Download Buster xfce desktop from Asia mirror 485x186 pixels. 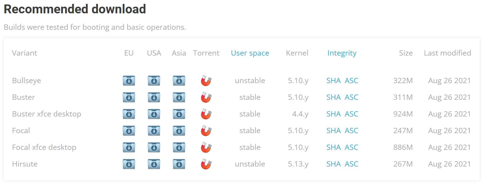pyautogui.click(x=179, y=114)
